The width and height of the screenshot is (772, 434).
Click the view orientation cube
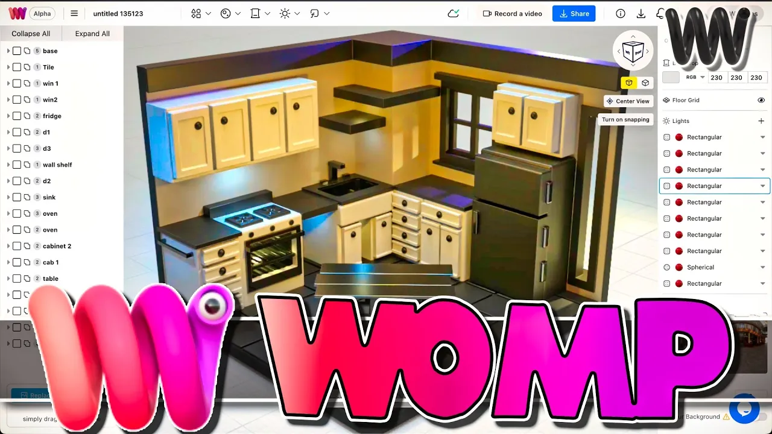633,51
